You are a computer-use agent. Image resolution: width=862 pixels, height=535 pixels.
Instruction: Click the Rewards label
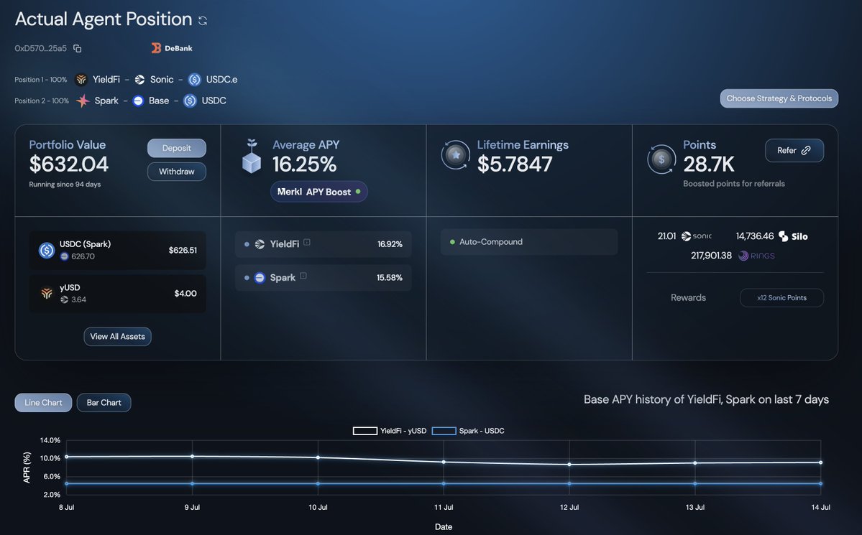pyautogui.click(x=688, y=298)
